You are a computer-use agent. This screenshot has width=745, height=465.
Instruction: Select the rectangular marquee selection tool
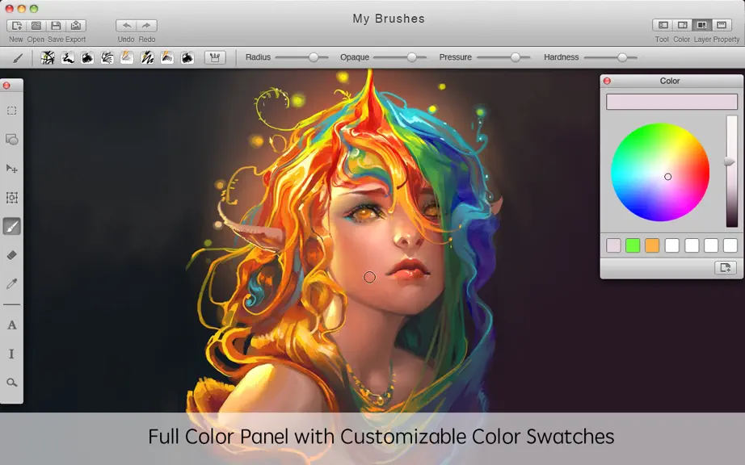(x=12, y=111)
